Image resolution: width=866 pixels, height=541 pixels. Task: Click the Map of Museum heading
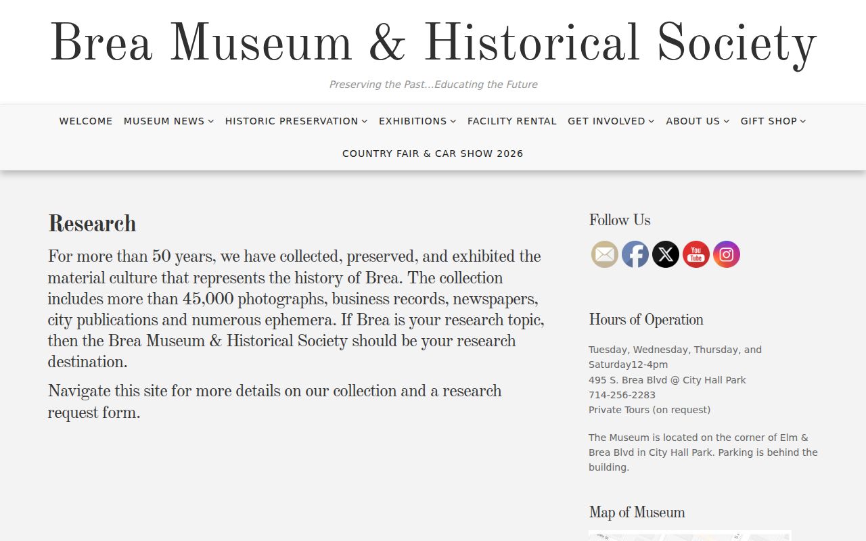point(637,513)
